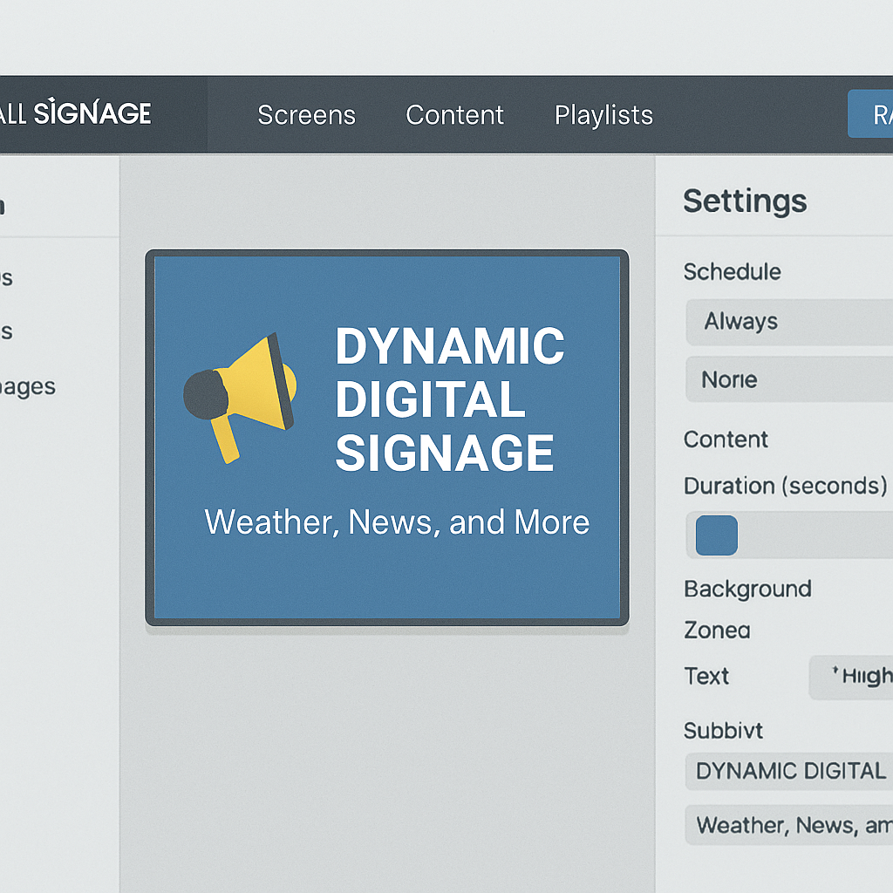The height and width of the screenshot is (893, 893).
Task: Open the Screens tab
Action: (x=306, y=115)
